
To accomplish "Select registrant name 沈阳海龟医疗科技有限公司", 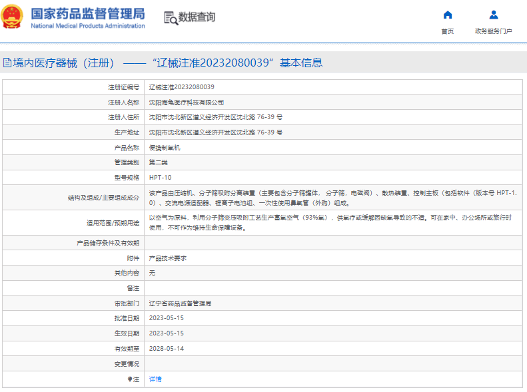I will [x=187, y=102].
